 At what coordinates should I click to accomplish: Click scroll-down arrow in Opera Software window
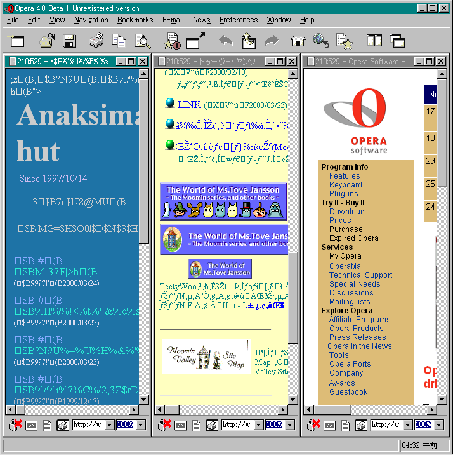442,400
